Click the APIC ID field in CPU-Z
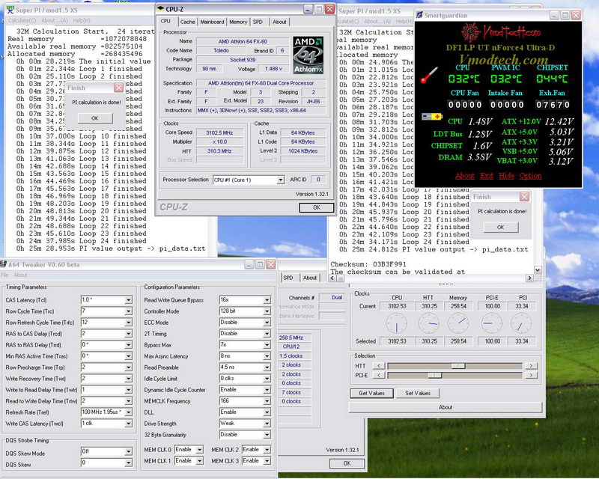599x479 pixels. 318,180
